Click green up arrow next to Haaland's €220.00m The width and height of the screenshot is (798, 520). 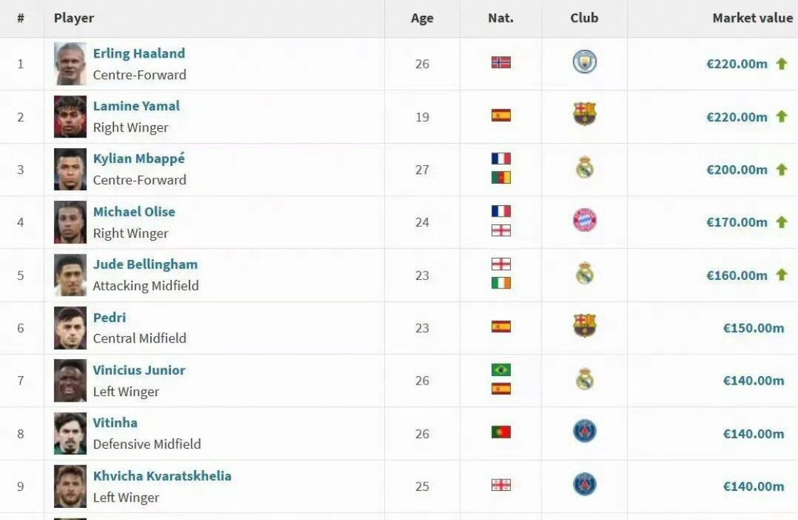782,63
